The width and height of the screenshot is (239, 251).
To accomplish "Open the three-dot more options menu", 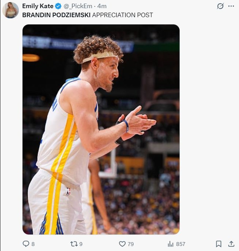I will pyautogui.click(x=231, y=6).
